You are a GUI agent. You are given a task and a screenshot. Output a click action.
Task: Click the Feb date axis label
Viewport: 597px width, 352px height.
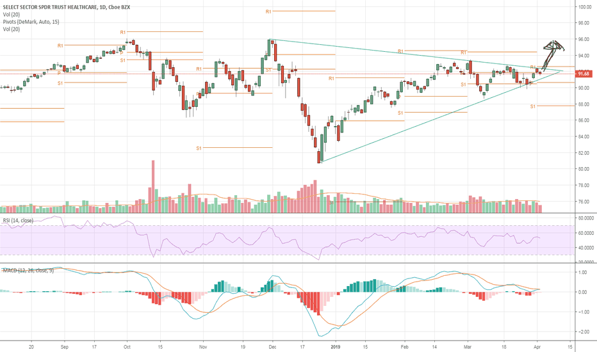coord(404,347)
